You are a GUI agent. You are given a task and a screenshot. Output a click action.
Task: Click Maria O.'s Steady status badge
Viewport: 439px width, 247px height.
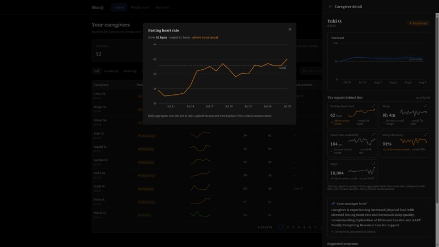pos(145,215)
